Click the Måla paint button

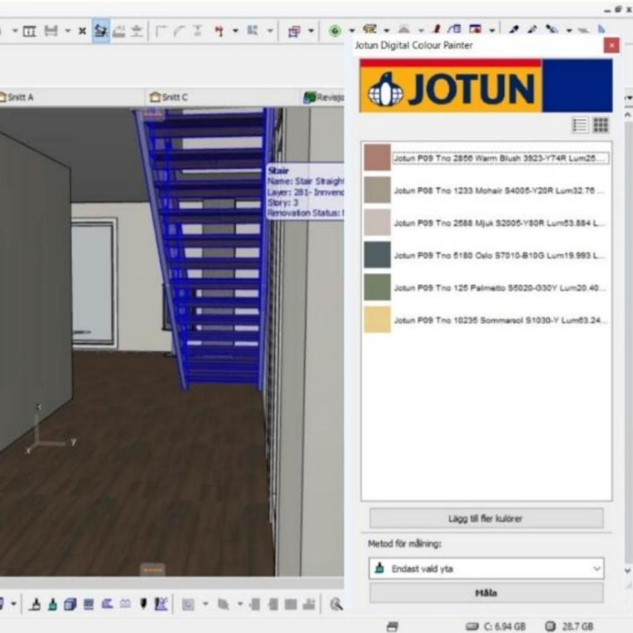pyautogui.click(x=486, y=593)
